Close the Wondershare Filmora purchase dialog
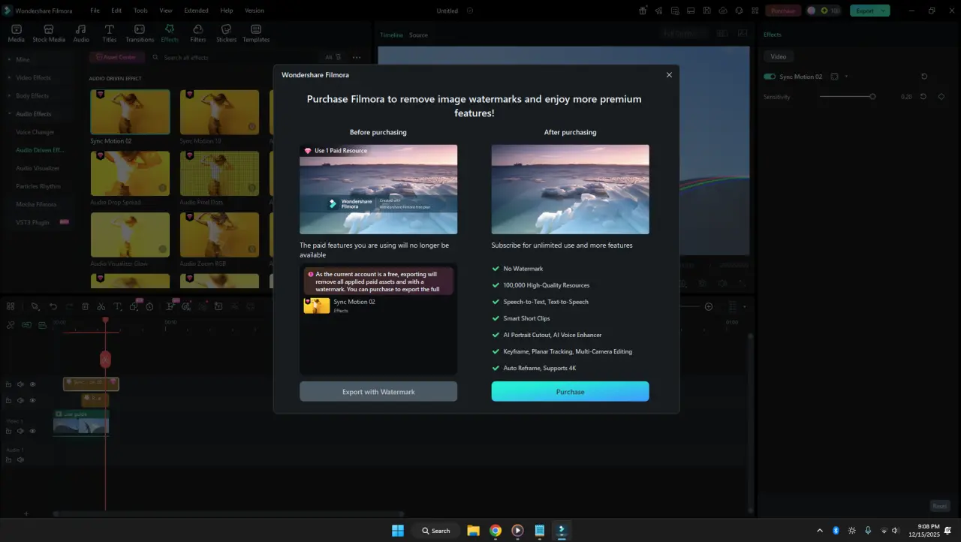Viewport: 961px width, 542px height. click(669, 75)
